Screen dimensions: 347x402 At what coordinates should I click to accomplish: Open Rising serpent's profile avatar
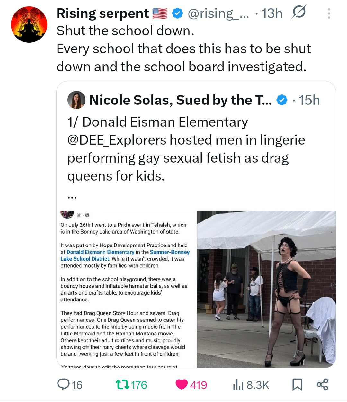[29, 25]
